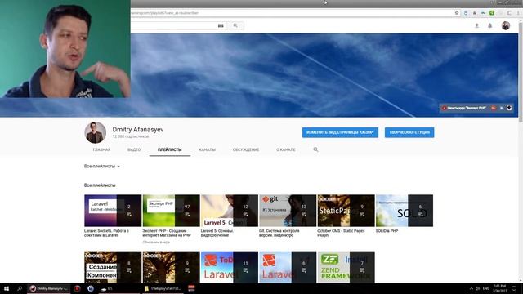Open the Laravel 5: Основы playlist title link
The width and height of the screenshot is (523, 294).
point(217,233)
